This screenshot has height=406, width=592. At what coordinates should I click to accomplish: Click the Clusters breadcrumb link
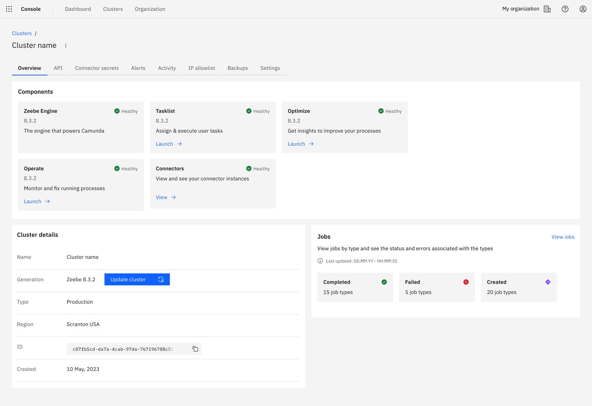click(22, 33)
